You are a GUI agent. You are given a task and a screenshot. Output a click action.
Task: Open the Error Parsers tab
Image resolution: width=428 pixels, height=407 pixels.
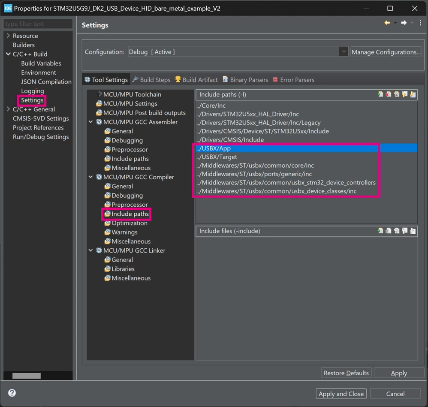[293, 80]
